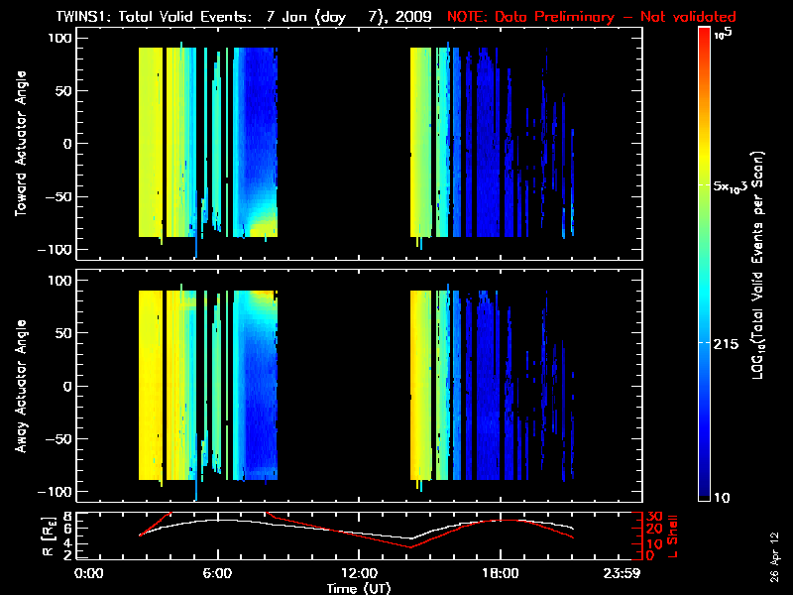
Task: Click the 18:00 time tick label
Action: [x=501, y=573]
